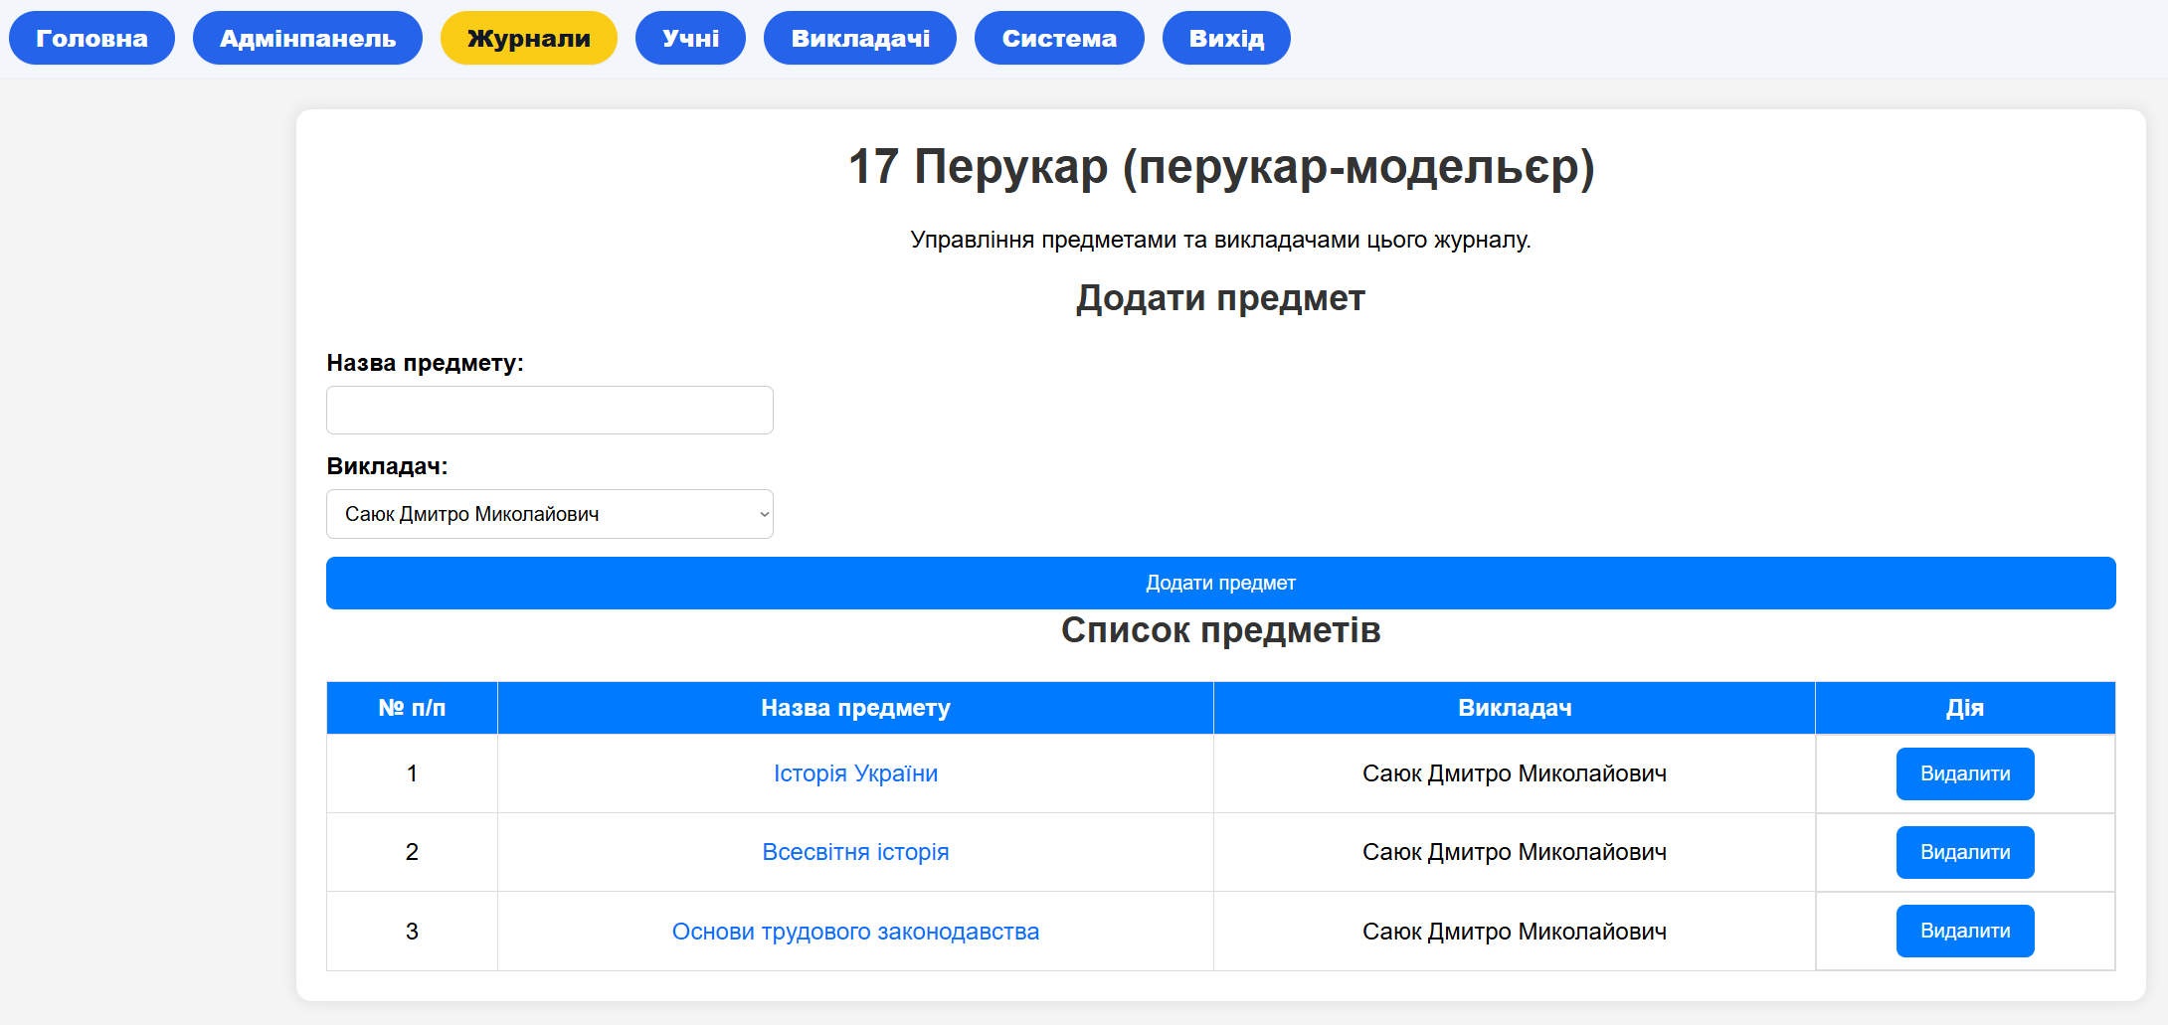
Task: Click the Назва предмету column header
Action: click(855, 708)
